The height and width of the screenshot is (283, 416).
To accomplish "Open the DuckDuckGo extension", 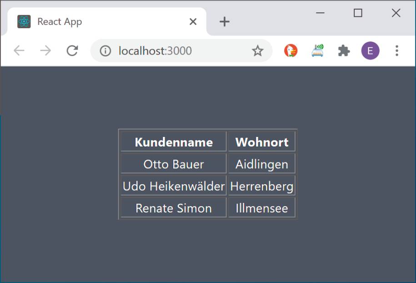I will (291, 51).
